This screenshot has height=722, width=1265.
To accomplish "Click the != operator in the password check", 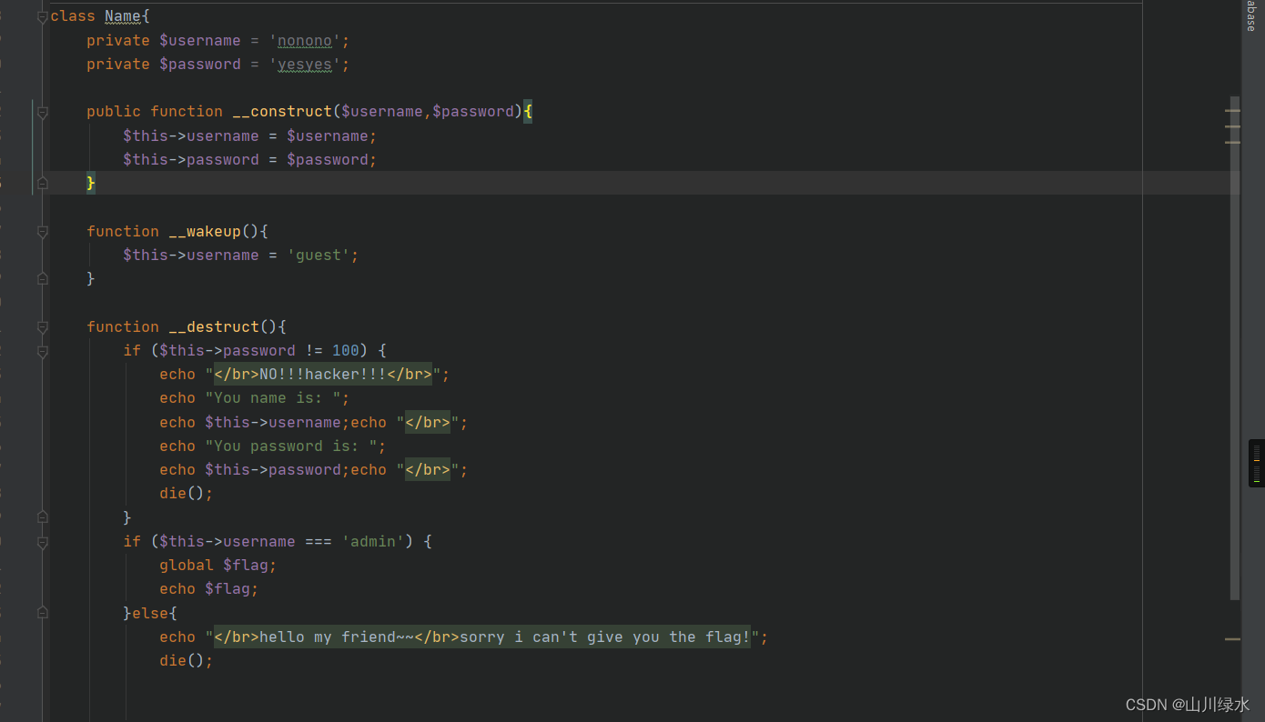I will coord(314,350).
